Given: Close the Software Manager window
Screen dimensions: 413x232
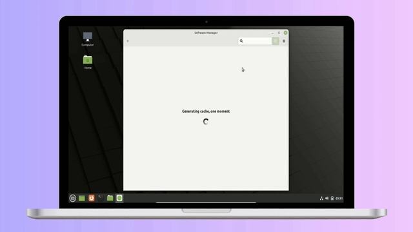Looking at the screenshot, I should 285,33.
